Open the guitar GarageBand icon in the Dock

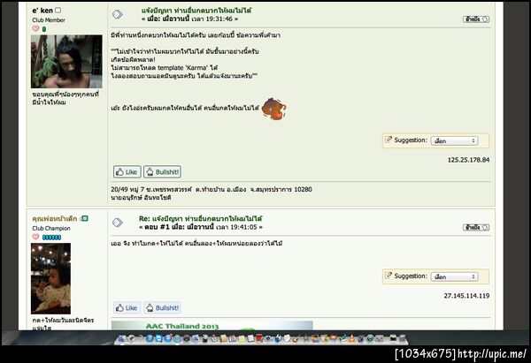(296, 338)
